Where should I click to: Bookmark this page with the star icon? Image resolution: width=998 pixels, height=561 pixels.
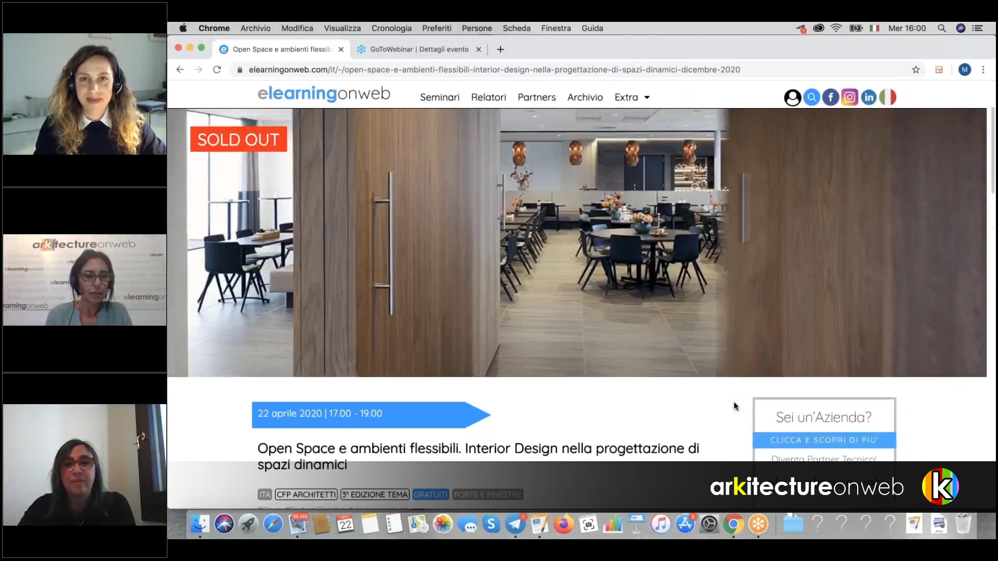pyautogui.click(x=916, y=70)
